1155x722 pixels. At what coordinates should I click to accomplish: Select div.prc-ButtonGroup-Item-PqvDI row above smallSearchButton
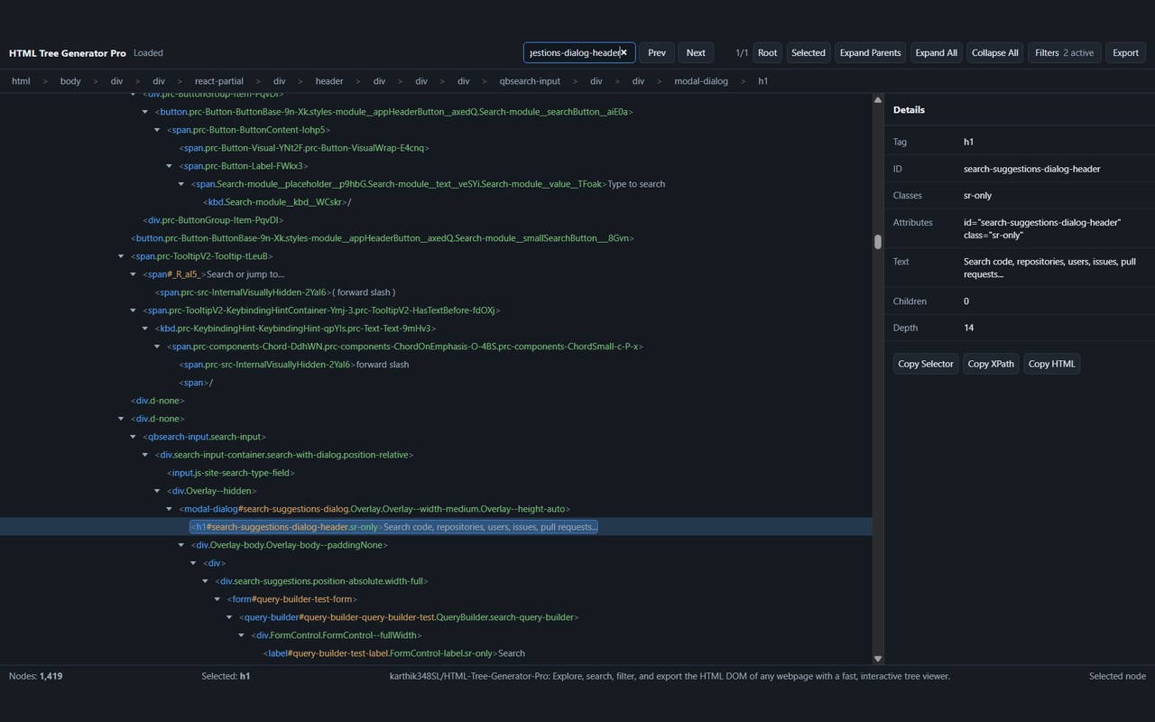coord(214,220)
